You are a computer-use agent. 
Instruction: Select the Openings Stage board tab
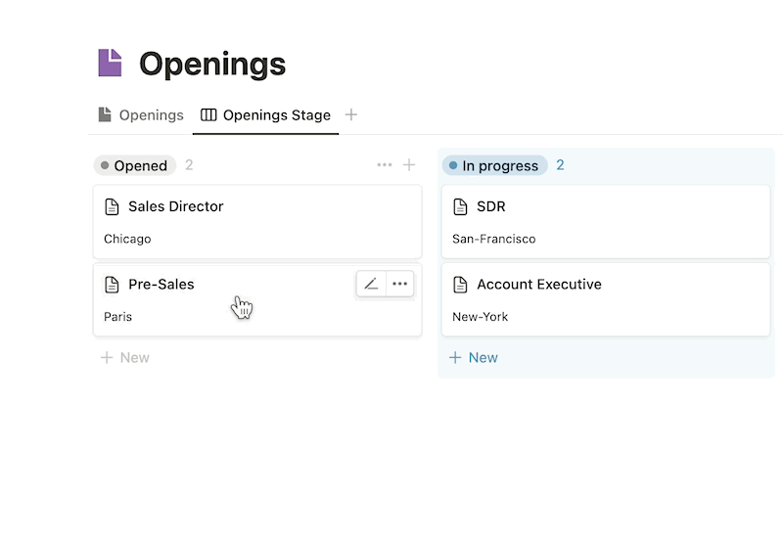pos(265,115)
